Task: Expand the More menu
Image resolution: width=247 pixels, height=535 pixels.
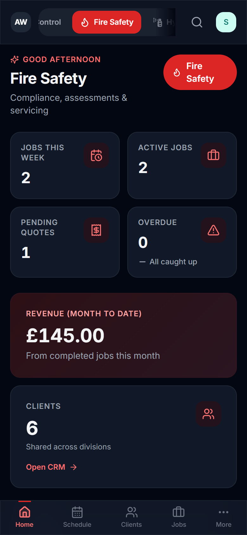Action: pyautogui.click(x=224, y=517)
